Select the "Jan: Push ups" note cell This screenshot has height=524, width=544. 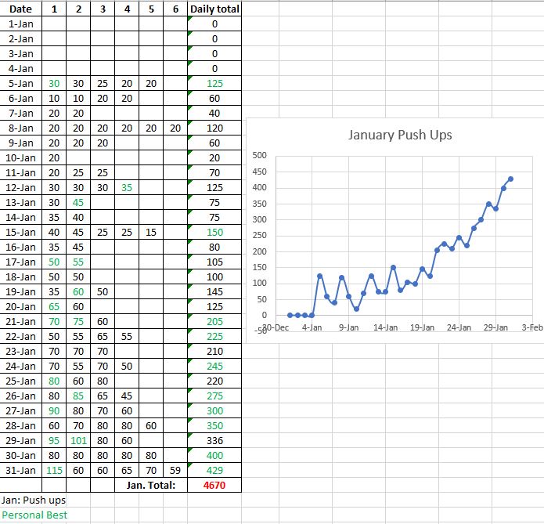[x=34, y=500]
